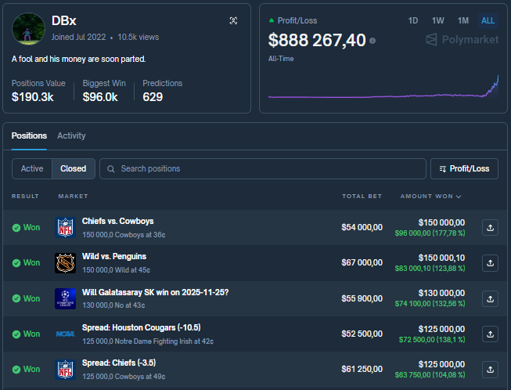Click '125 000,0 Cowboys at 49c' subtitle
The height and width of the screenshot is (390, 511).
click(x=124, y=377)
